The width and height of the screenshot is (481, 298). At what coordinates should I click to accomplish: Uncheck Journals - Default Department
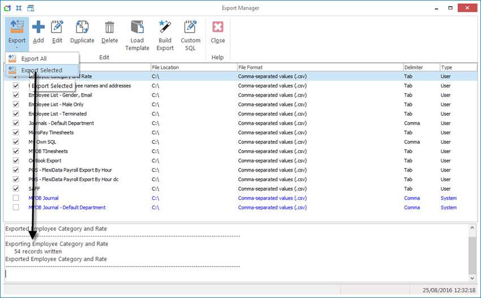coord(16,123)
